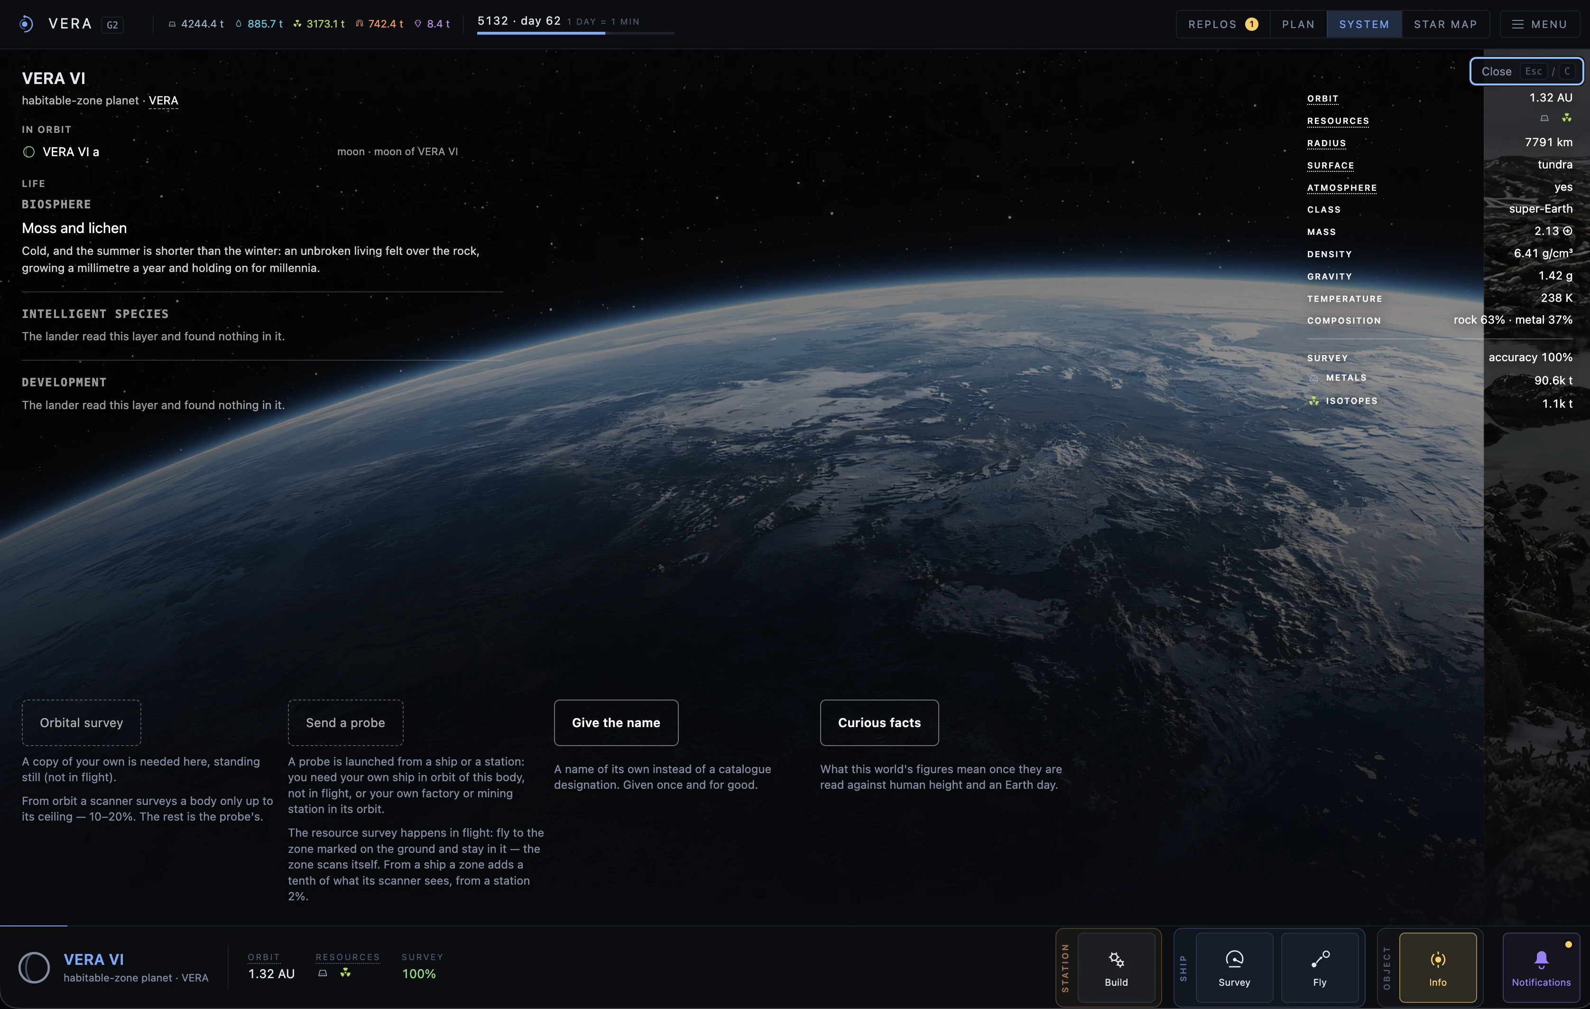Click the VERA VI name in bottom bar
This screenshot has width=1590, height=1009.
(x=94, y=960)
